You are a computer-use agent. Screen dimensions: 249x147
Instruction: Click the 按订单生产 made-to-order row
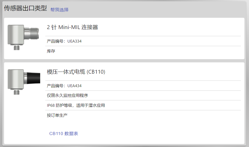143,115
